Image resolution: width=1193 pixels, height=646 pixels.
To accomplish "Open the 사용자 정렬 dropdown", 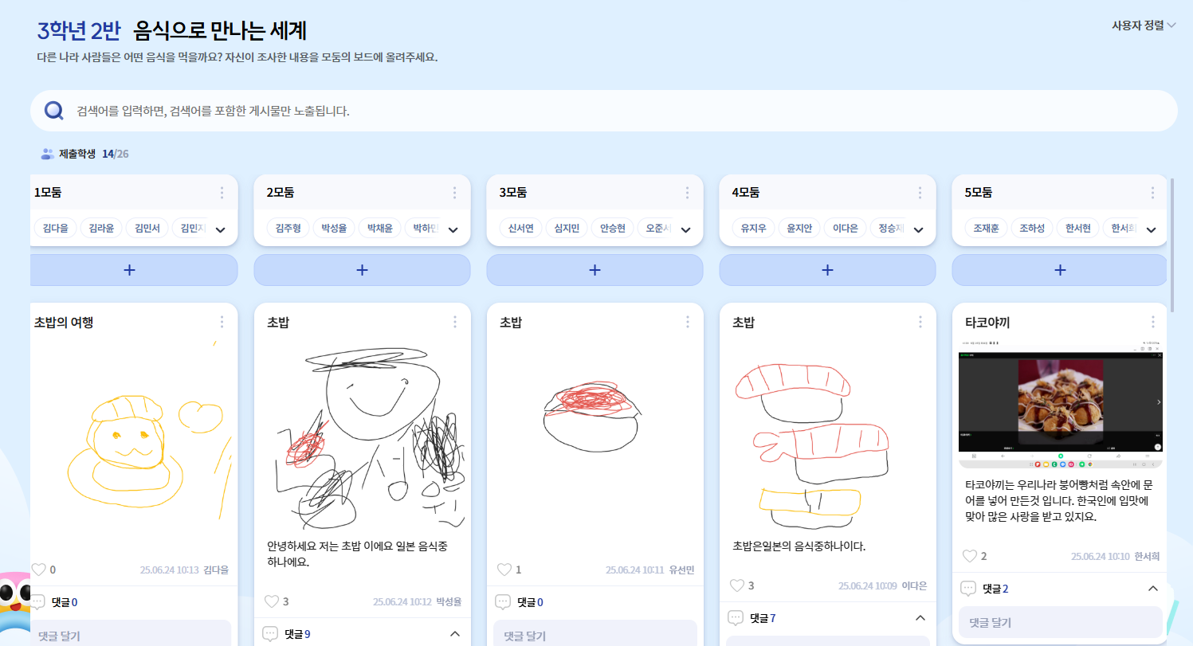I will 1144,25.
